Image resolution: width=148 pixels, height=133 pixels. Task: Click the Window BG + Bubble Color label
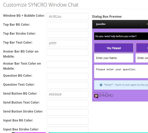24,16
